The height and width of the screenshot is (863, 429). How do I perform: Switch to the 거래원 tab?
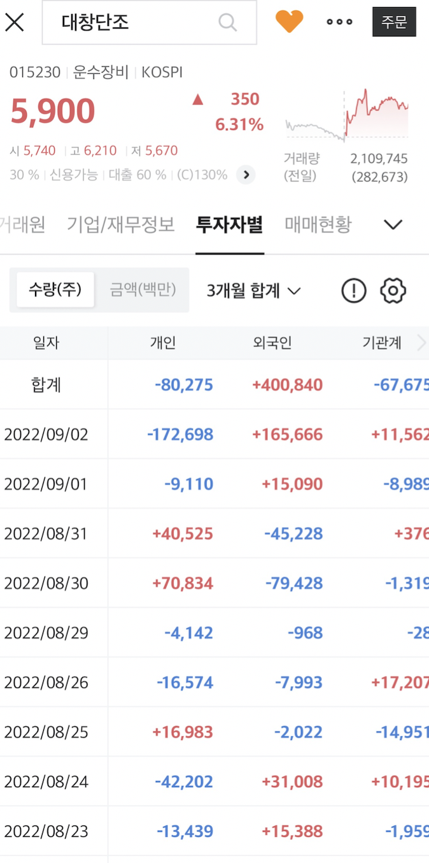(x=22, y=224)
